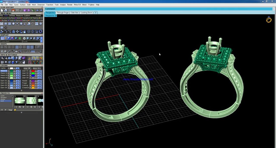Screen dimensions: 276x148
Task: Switch to the Through Finger tab
Action: [63, 13]
